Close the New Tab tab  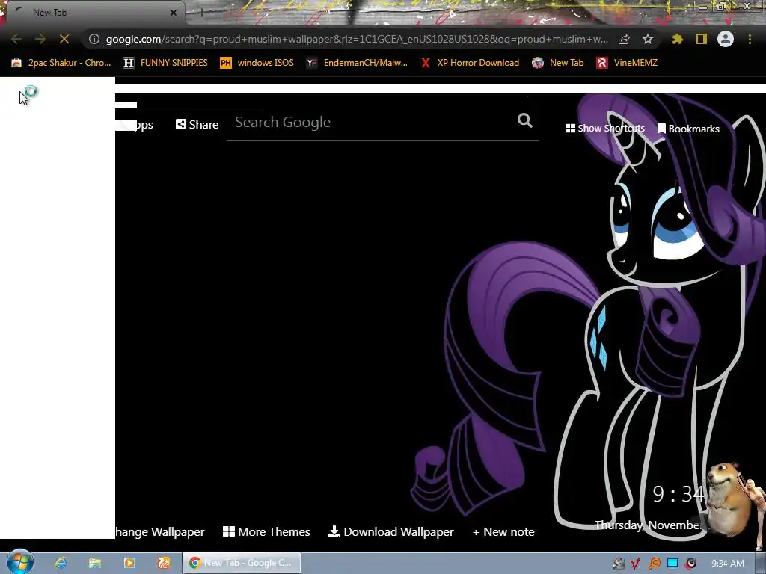[174, 13]
